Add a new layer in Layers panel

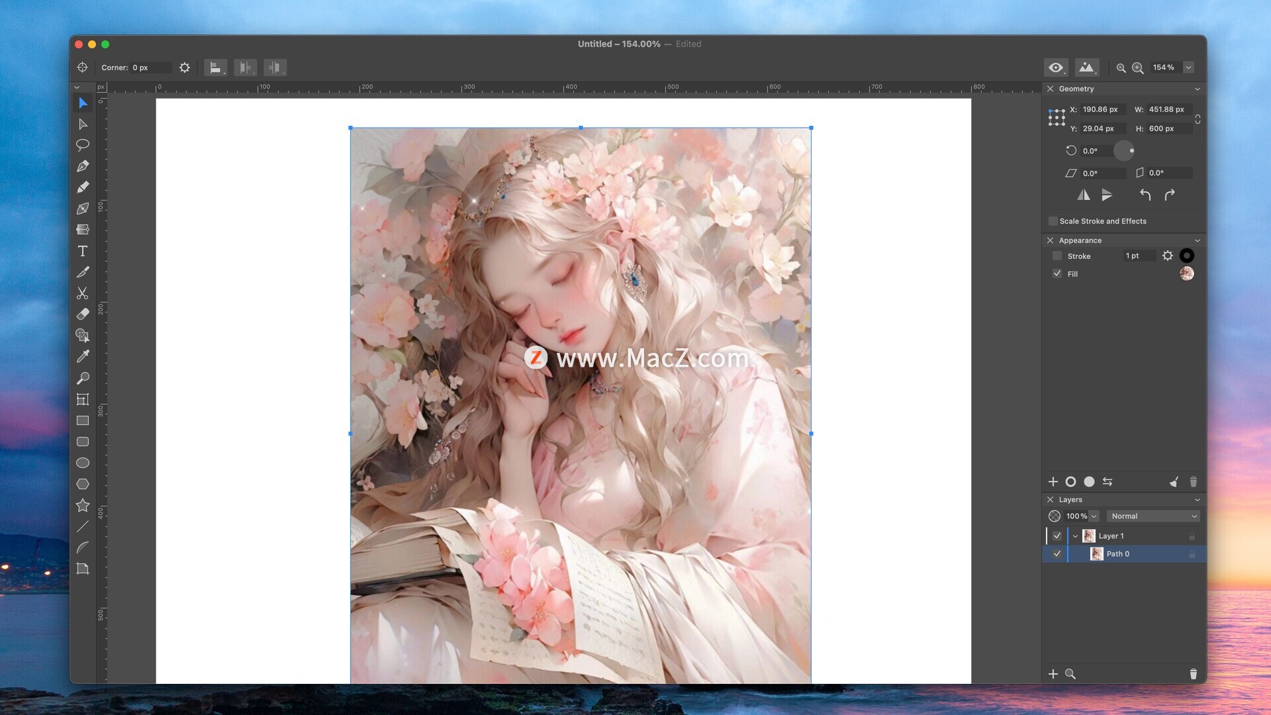click(1053, 674)
